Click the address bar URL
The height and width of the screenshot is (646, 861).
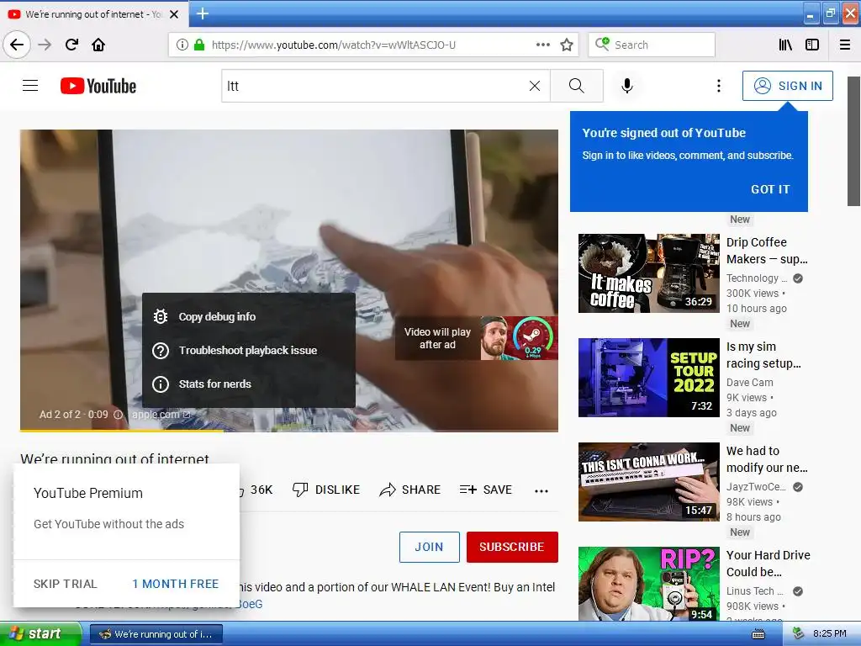tap(333, 45)
